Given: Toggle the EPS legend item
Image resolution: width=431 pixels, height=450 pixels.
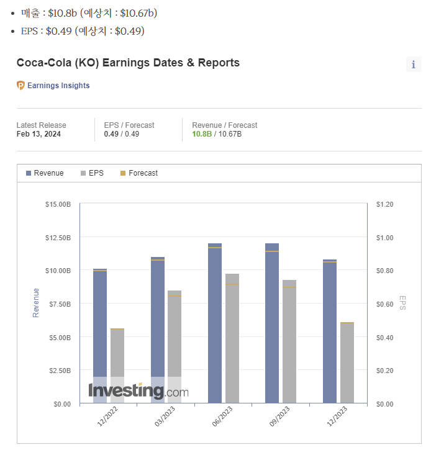Looking at the screenshot, I should pos(92,173).
